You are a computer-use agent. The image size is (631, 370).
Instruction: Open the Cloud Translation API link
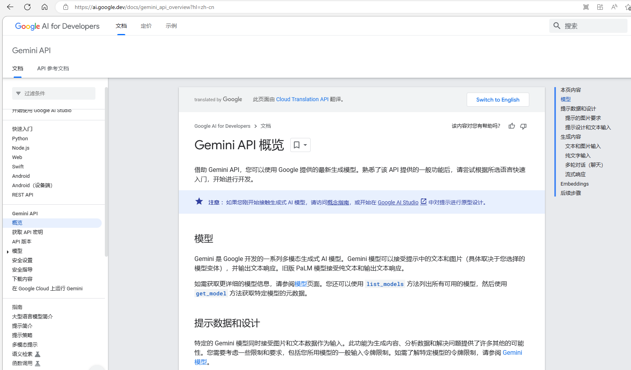point(302,99)
